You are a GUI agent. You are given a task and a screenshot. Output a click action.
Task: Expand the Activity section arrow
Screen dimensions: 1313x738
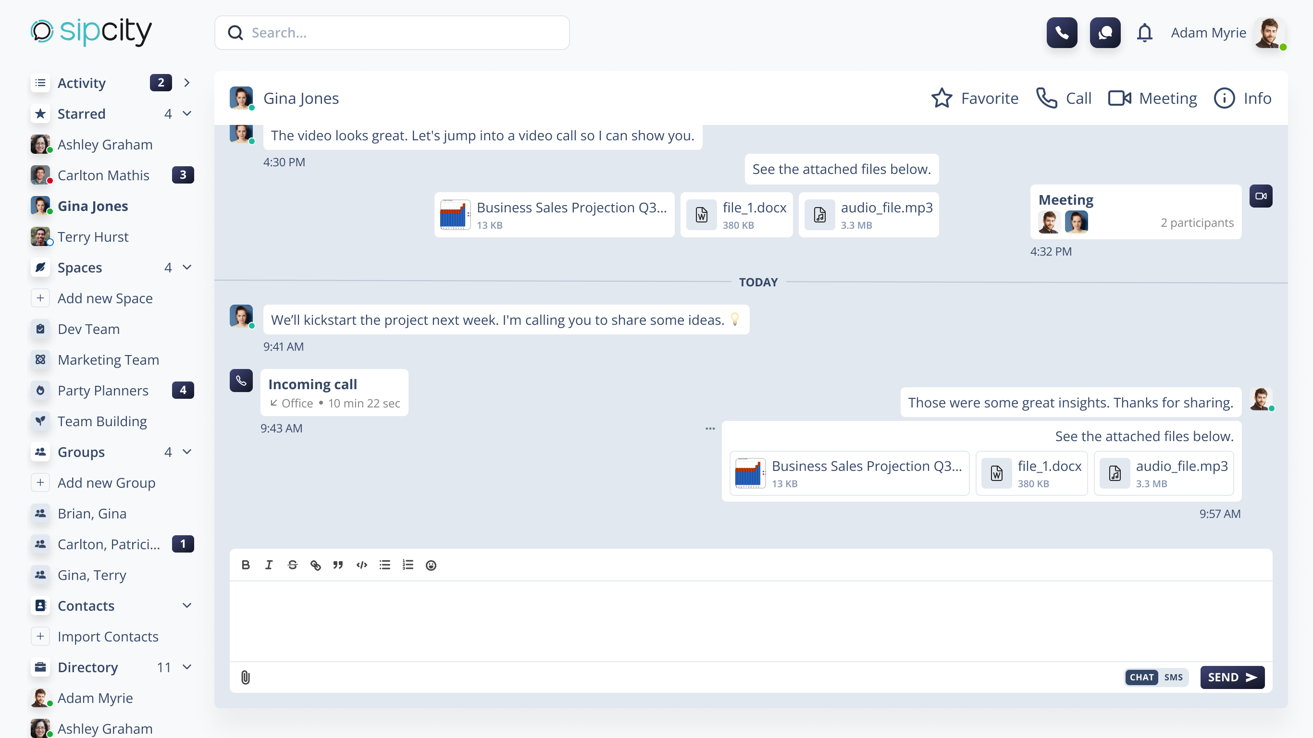pyautogui.click(x=187, y=83)
